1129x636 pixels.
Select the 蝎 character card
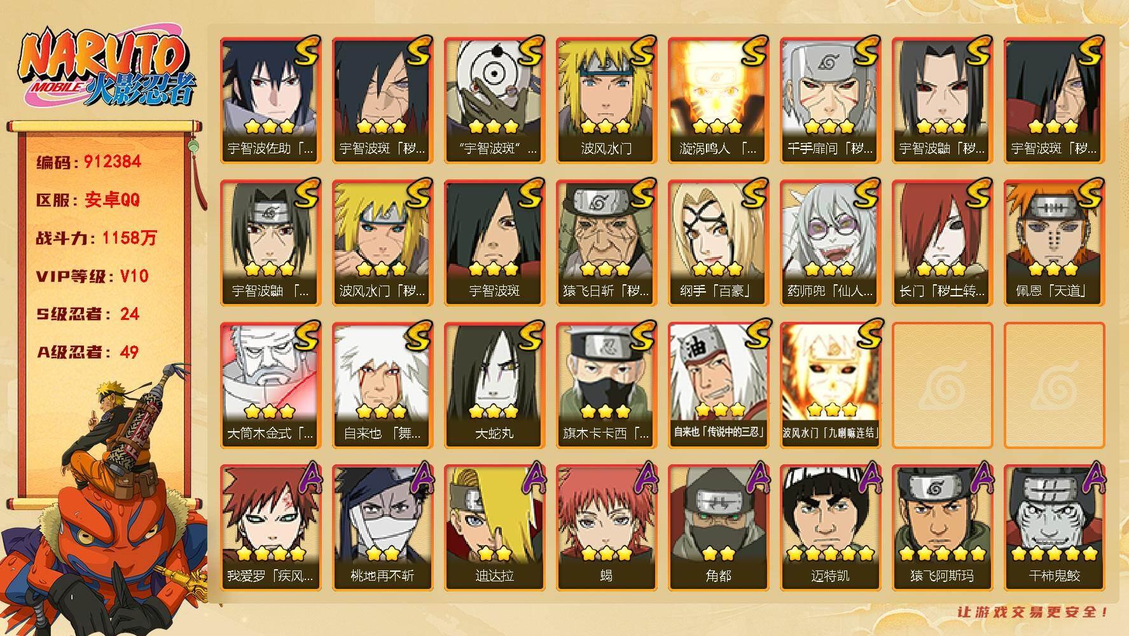[606, 527]
